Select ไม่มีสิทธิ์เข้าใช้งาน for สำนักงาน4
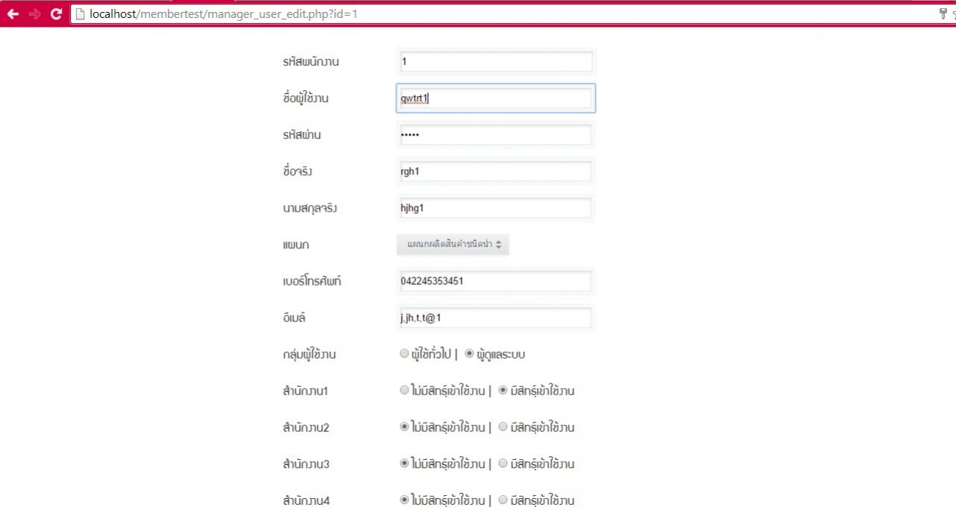The image size is (956, 510). pos(404,500)
